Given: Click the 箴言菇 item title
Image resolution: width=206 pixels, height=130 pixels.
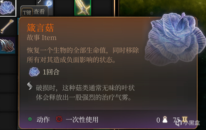Looking at the screenshot, I should tap(40, 28).
